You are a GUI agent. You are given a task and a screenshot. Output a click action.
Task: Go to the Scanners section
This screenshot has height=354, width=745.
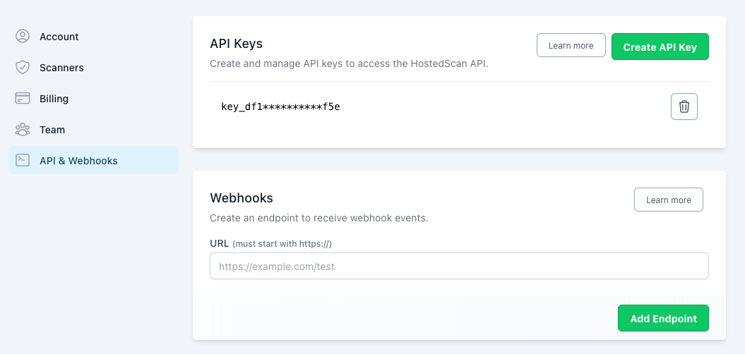point(61,68)
